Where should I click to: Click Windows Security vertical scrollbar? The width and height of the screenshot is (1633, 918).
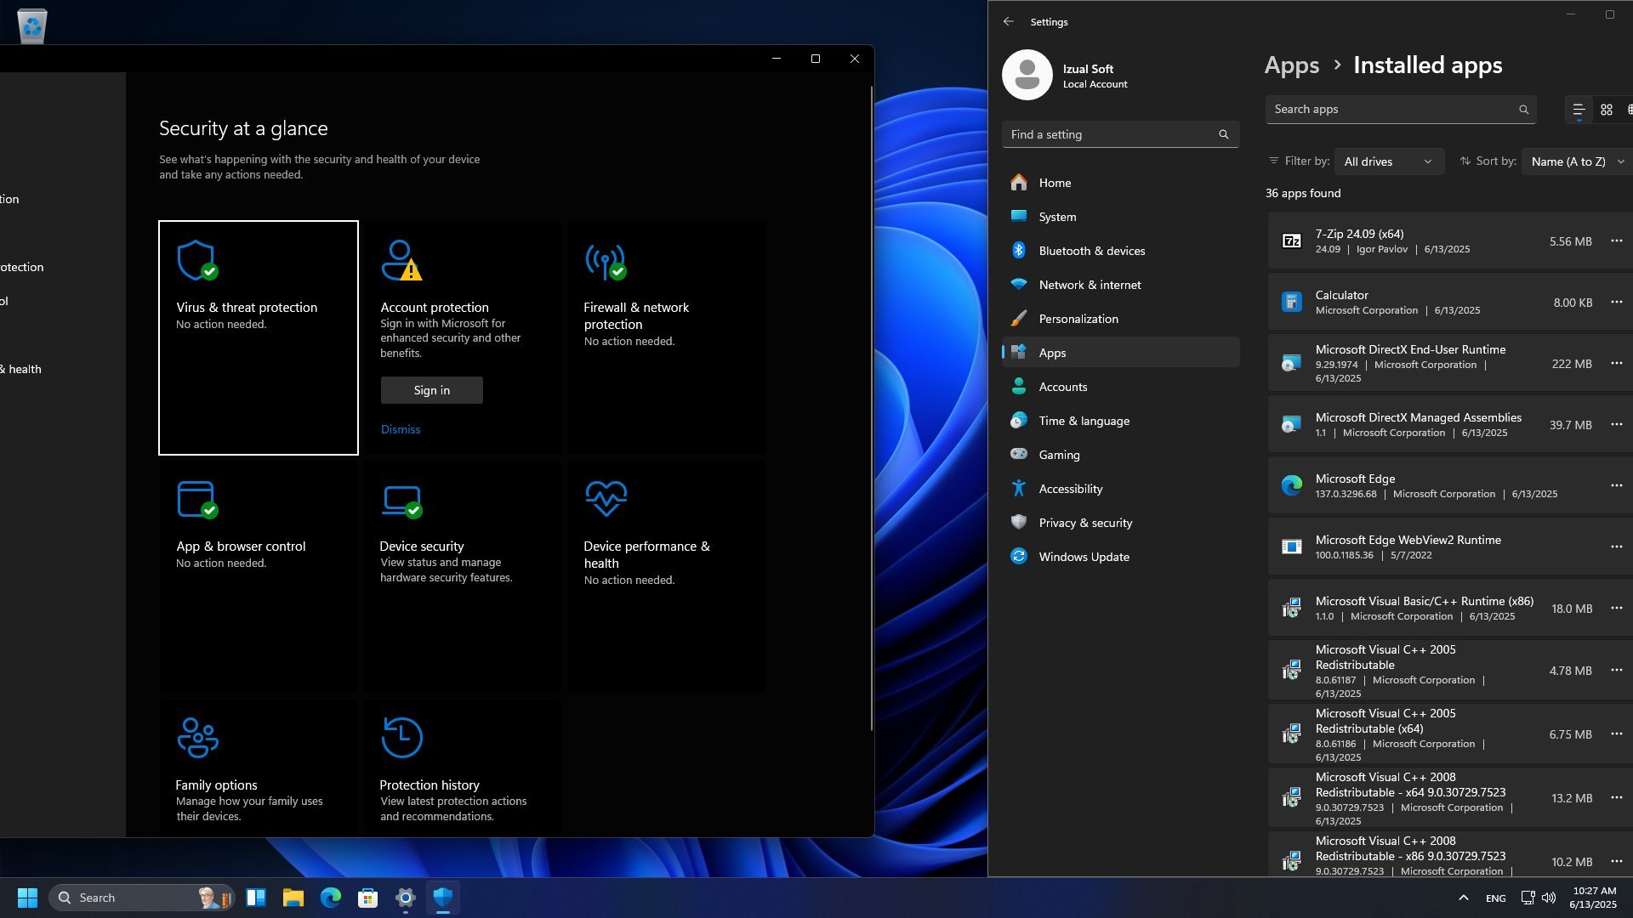pyautogui.click(x=871, y=408)
